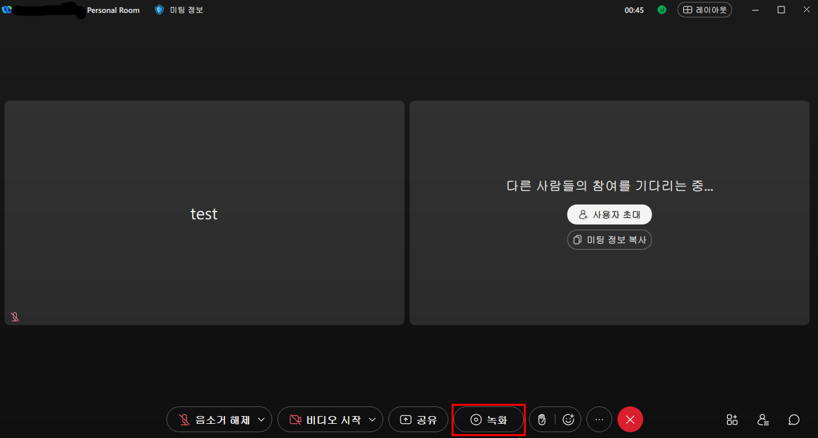This screenshot has height=438, width=818.
Task: Open the 레이아웃 layout menu
Action: coord(704,10)
